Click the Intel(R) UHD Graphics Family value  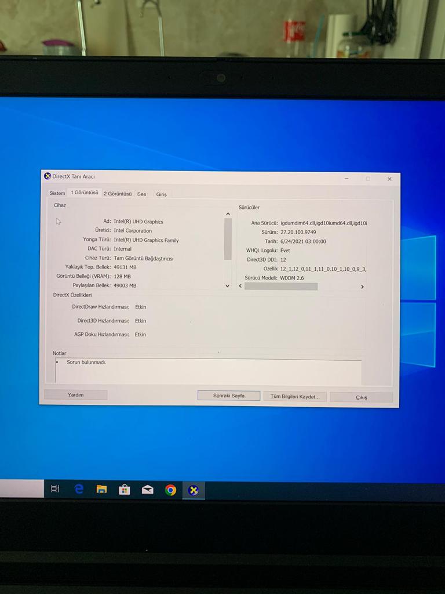pos(146,240)
